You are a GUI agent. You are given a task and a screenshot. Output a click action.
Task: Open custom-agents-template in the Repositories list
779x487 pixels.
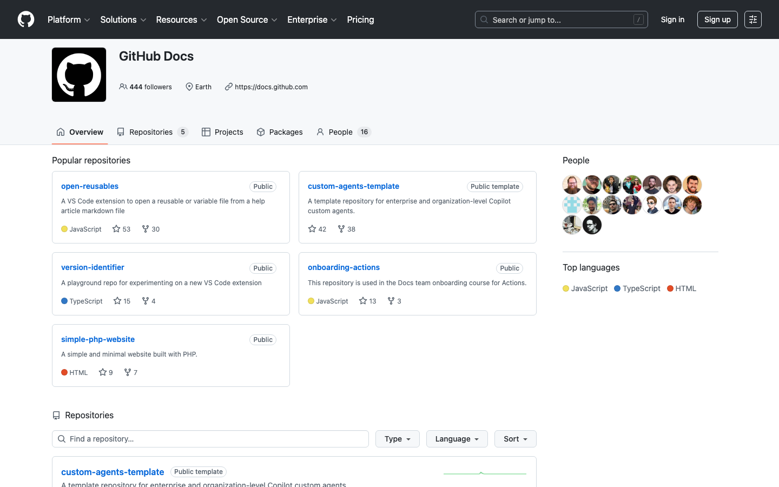coord(113,472)
